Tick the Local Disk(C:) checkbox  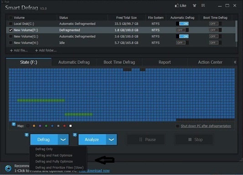point(10,24)
